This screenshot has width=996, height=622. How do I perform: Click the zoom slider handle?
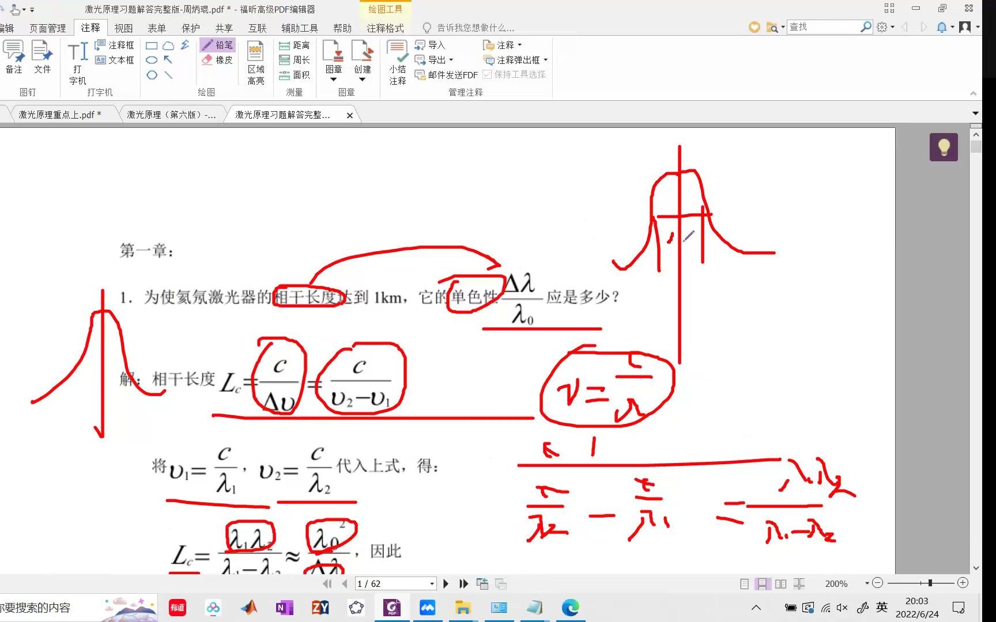coord(930,583)
